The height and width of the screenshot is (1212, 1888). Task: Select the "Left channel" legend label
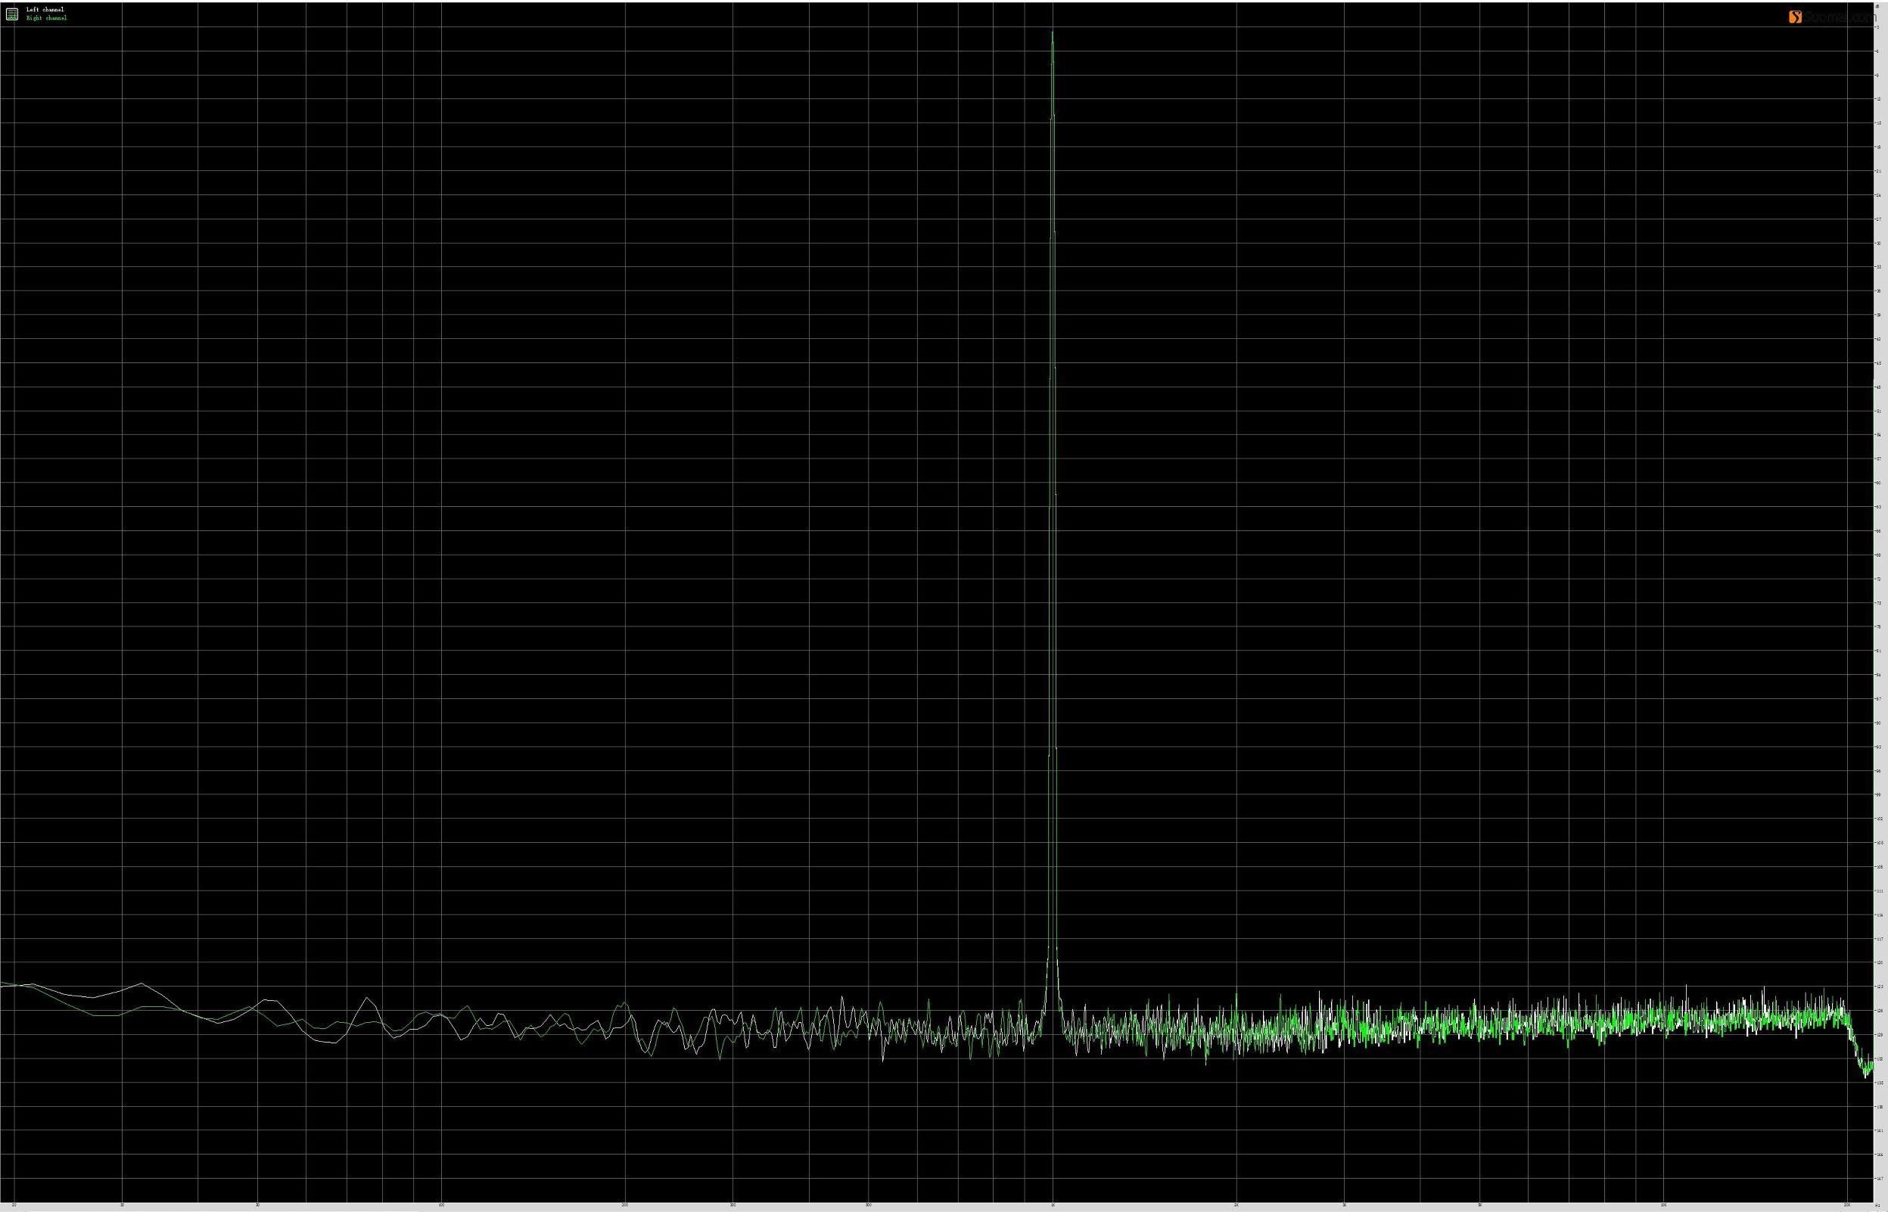click(x=45, y=9)
